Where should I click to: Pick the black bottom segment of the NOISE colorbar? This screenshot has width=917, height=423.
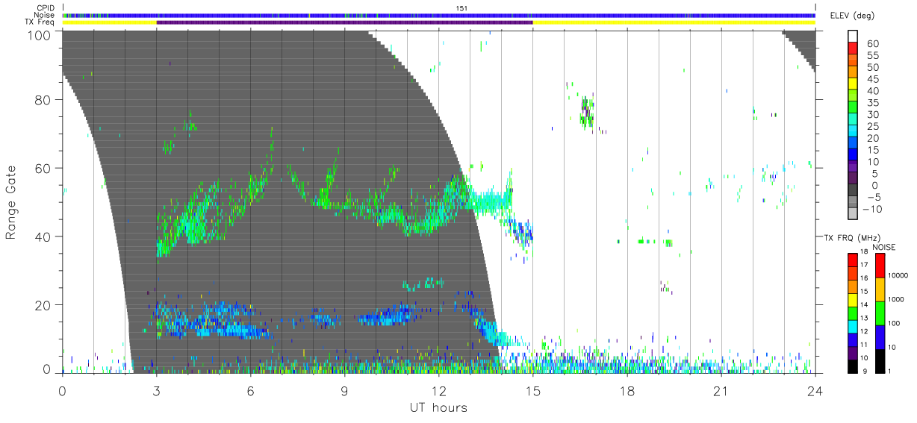[880, 360]
